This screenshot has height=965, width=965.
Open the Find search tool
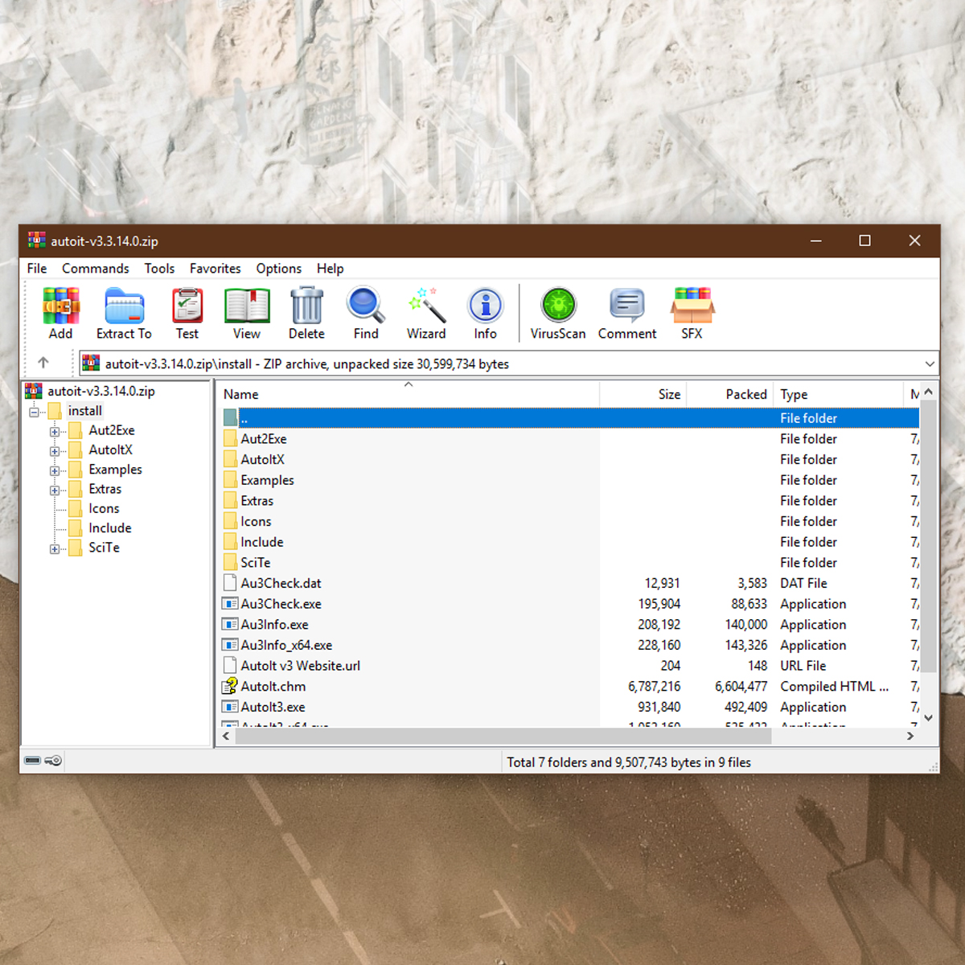(x=366, y=313)
